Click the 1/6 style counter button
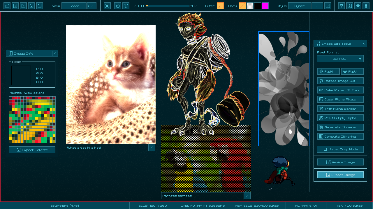 pos(317,6)
